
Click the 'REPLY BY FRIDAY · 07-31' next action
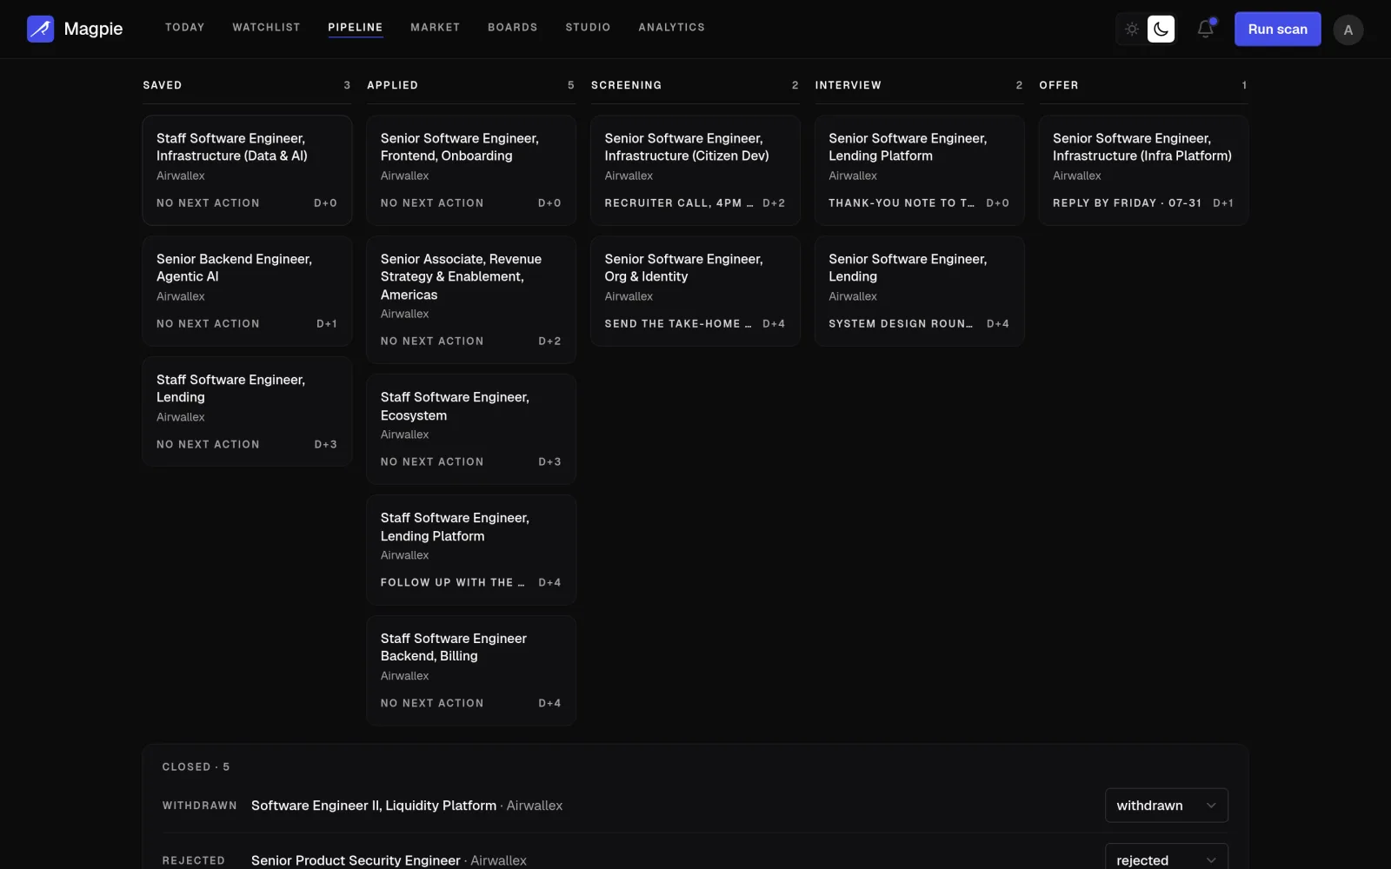pyautogui.click(x=1127, y=203)
